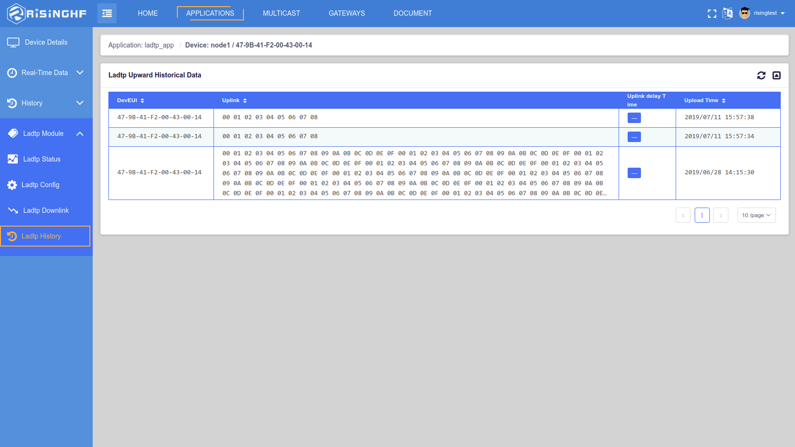Sort table by Uplink column
795x447 pixels.
tap(245, 101)
